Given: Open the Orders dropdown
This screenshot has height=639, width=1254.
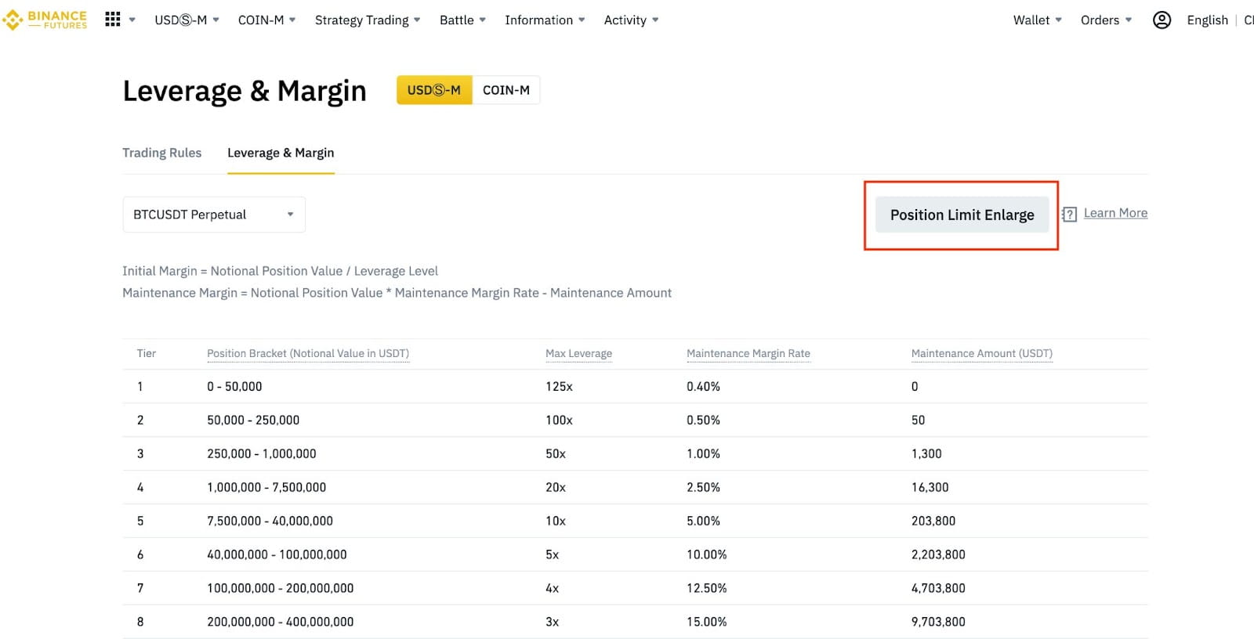Looking at the screenshot, I should [1106, 20].
